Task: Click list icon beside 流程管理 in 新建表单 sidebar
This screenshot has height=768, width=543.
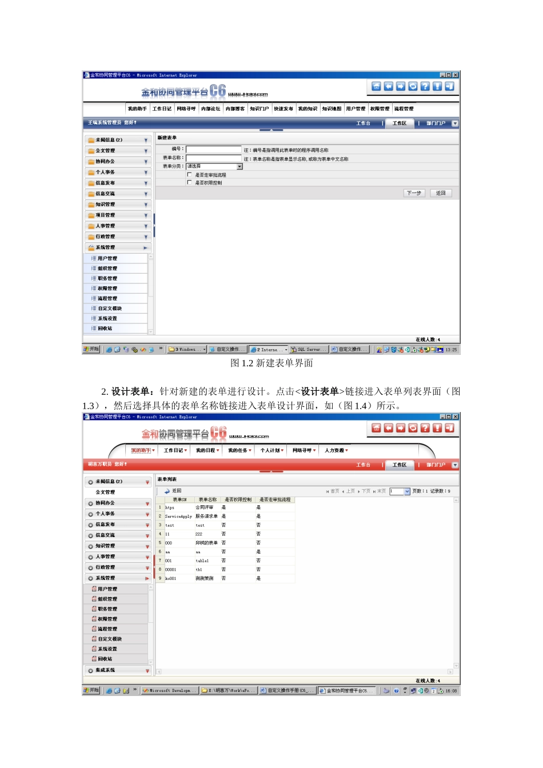Action: pyautogui.click(x=94, y=298)
